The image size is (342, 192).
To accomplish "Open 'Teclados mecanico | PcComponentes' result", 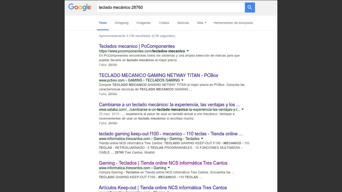I will [x=137, y=46].
